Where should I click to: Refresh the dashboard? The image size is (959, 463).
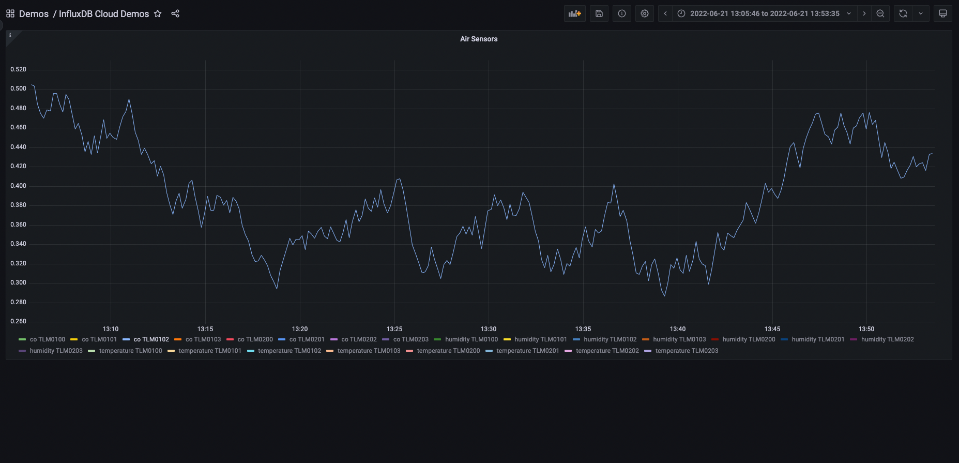tap(903, 14)
